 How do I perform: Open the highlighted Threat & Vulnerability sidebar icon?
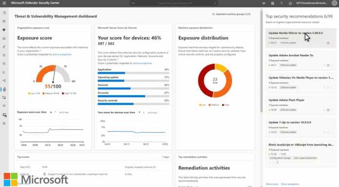tap(4, 89)
